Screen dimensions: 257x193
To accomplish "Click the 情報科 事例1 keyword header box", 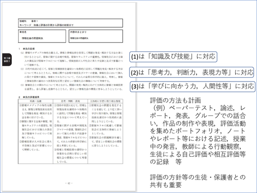I will tap(70, 23).
